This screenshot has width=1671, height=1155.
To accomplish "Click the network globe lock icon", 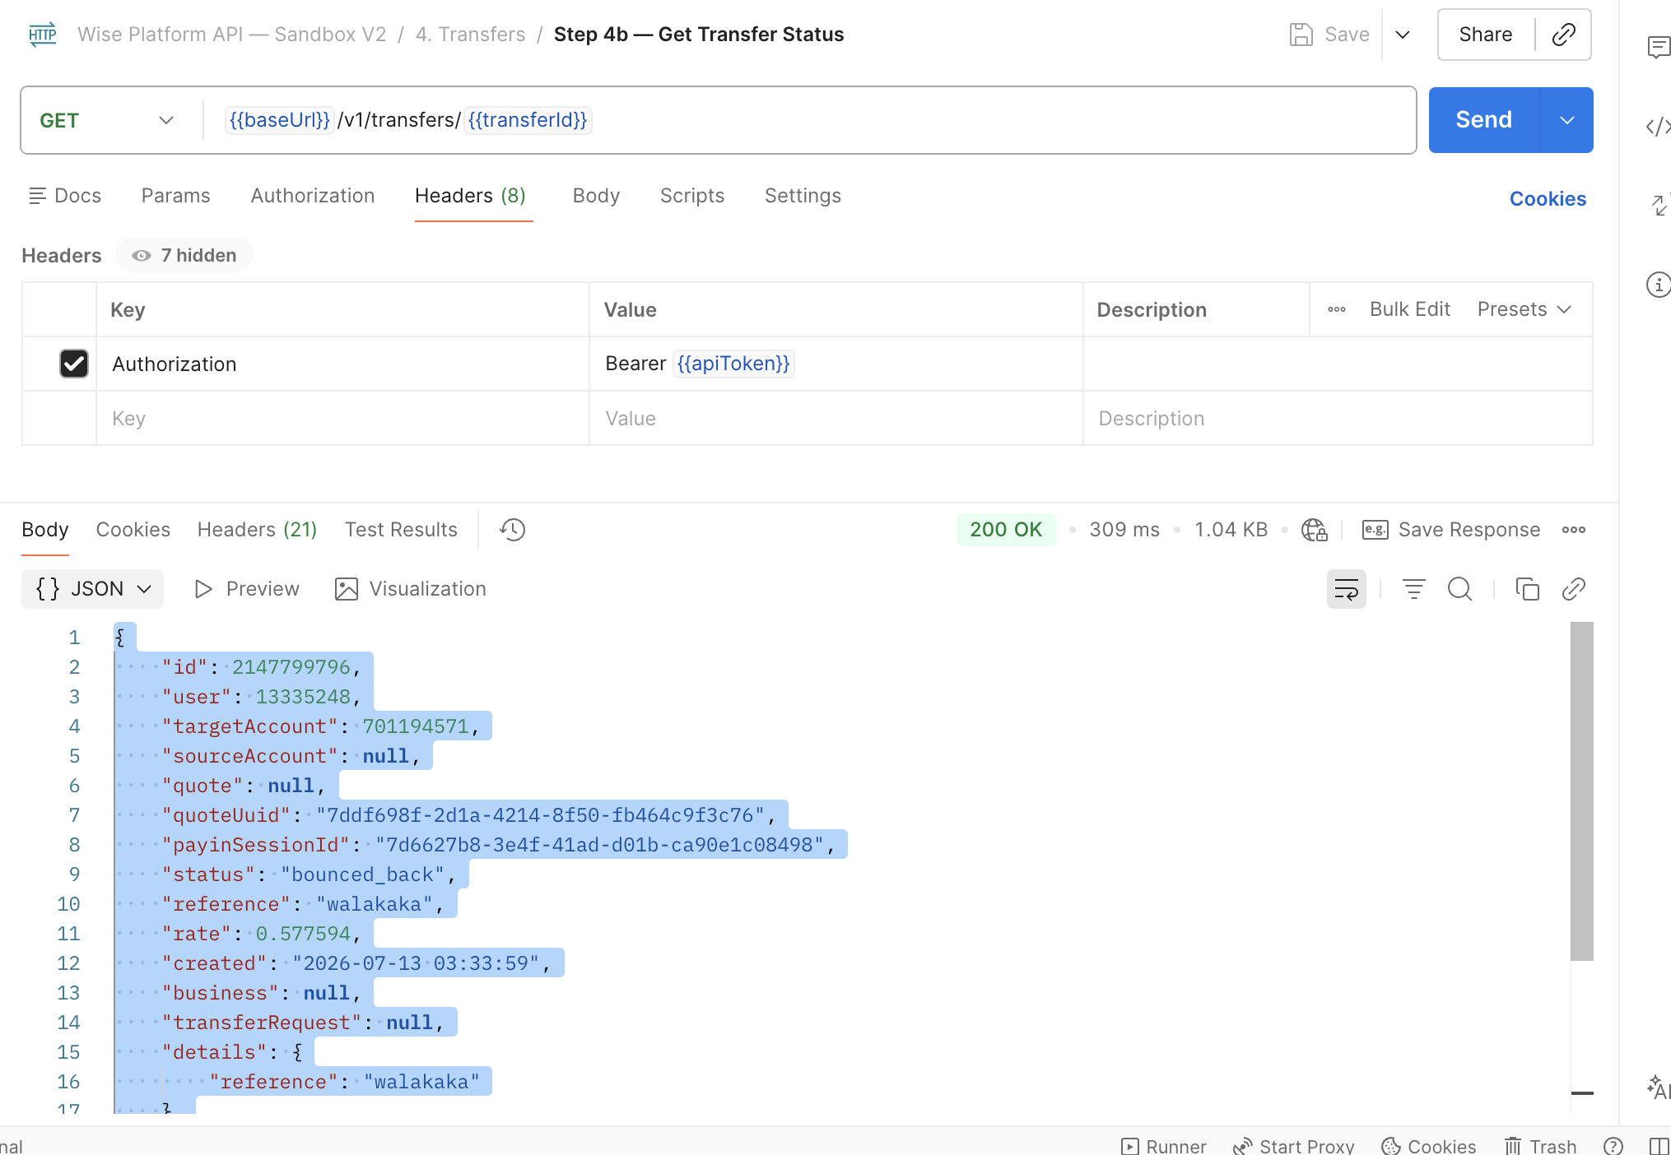I will coord(1315,530).
